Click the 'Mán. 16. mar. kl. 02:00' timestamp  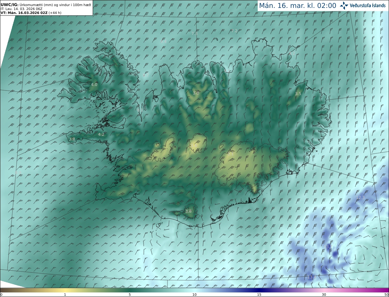click(298, 5)
